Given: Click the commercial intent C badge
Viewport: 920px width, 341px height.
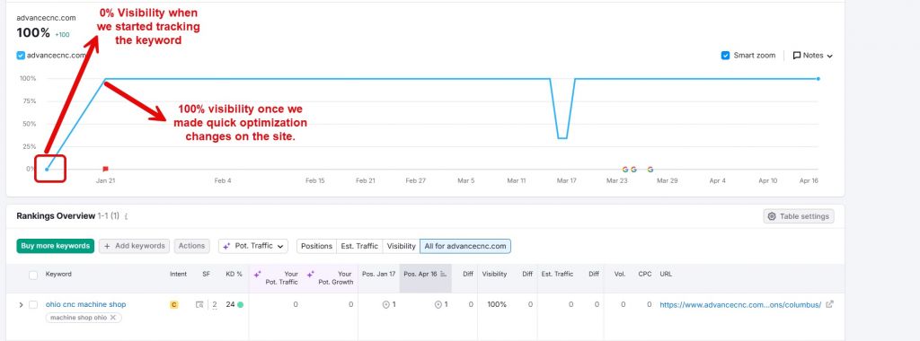Looking at the screenshot, I should (x=173, y=305).
